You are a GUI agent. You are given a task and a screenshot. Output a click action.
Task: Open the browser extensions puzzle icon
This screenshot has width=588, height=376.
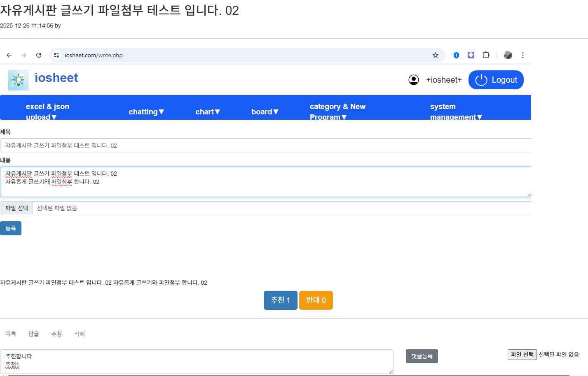(x=486, y=55)
